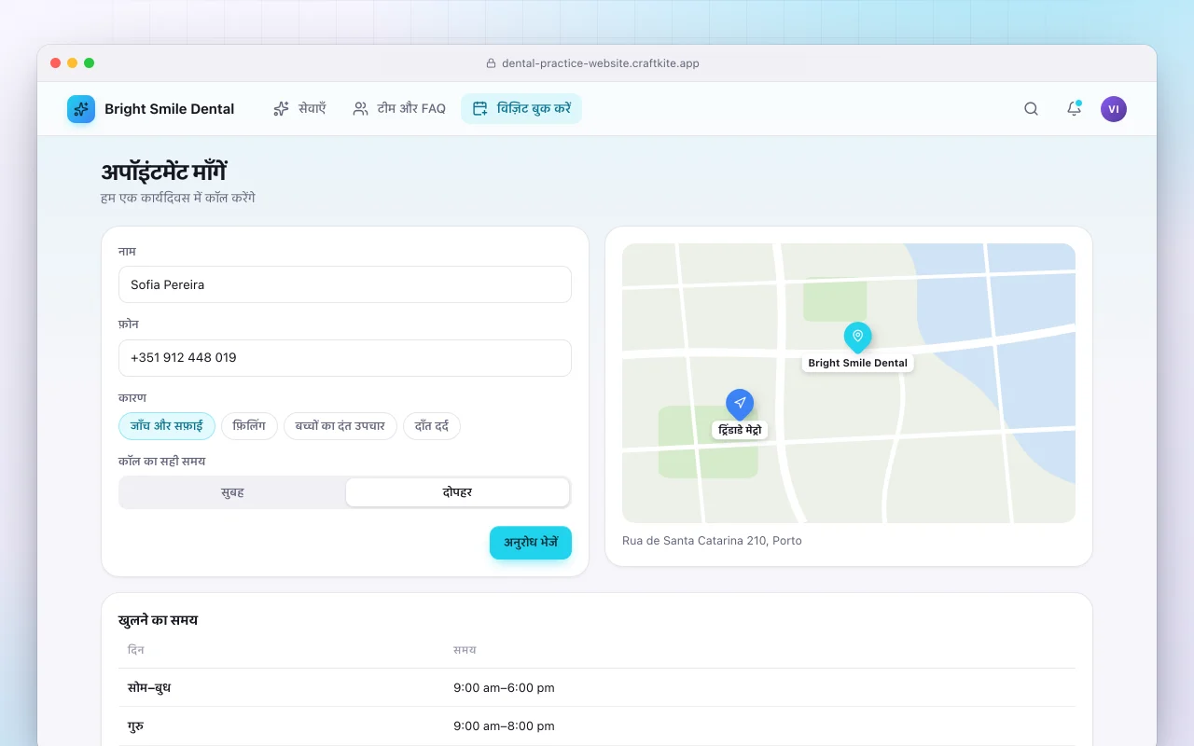The height and width of the screenshot is (746, 1194).
Task: Click the lock icon in address bar
Action: [491, 63]
